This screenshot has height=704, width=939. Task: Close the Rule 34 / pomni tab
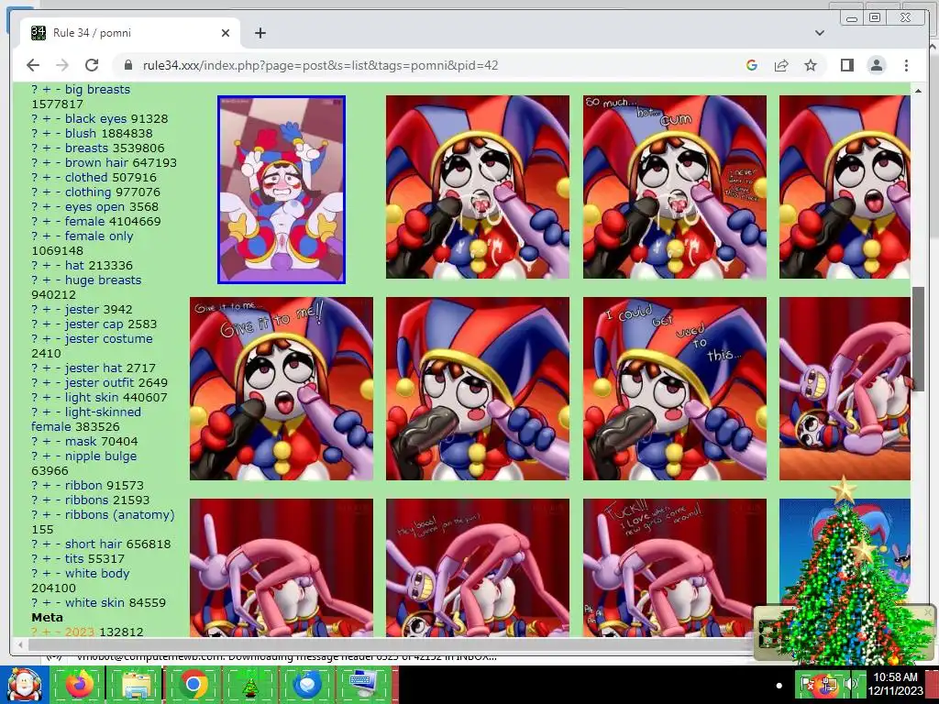pos(226,33)
